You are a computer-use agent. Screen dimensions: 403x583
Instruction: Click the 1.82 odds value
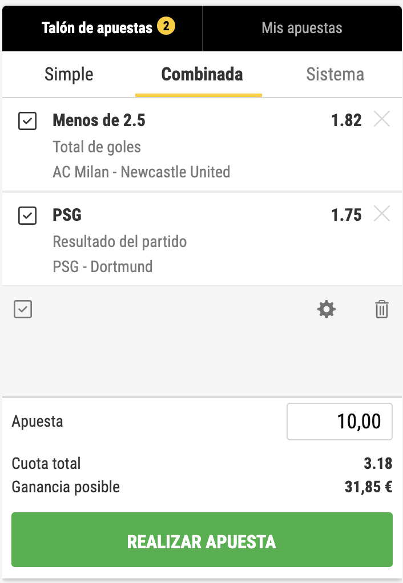[x=346, y=120]
